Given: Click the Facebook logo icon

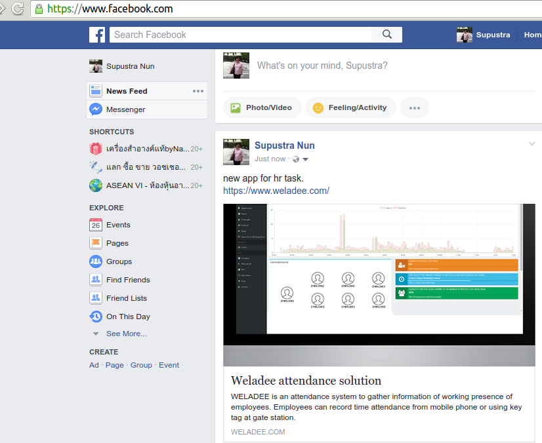Looking at the screenshot, I should tap(97, 35).
